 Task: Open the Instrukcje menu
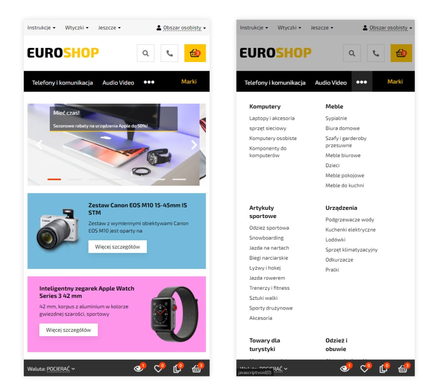tap(39, 27)
